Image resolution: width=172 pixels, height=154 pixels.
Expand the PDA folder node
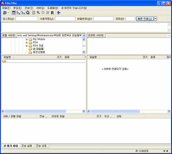(x=27, y=43)
